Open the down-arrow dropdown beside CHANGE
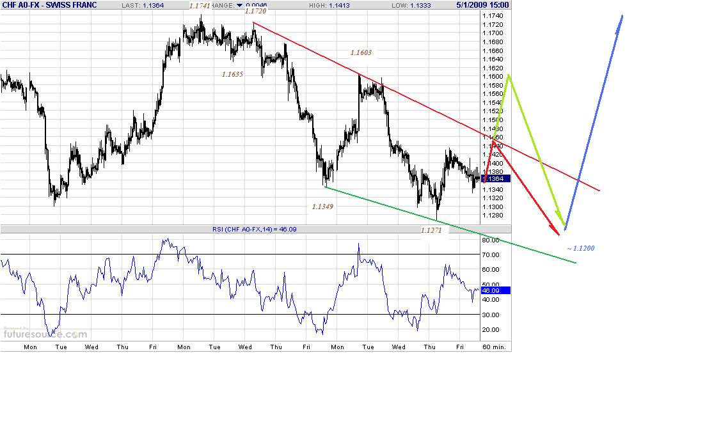The width and height of the screenshot is (705, 447). tap(240, 5)
